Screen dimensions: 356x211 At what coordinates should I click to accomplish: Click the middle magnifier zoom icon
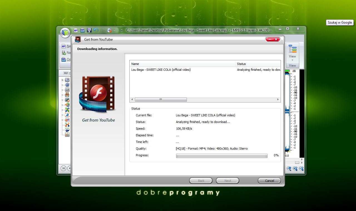(295, 169)
